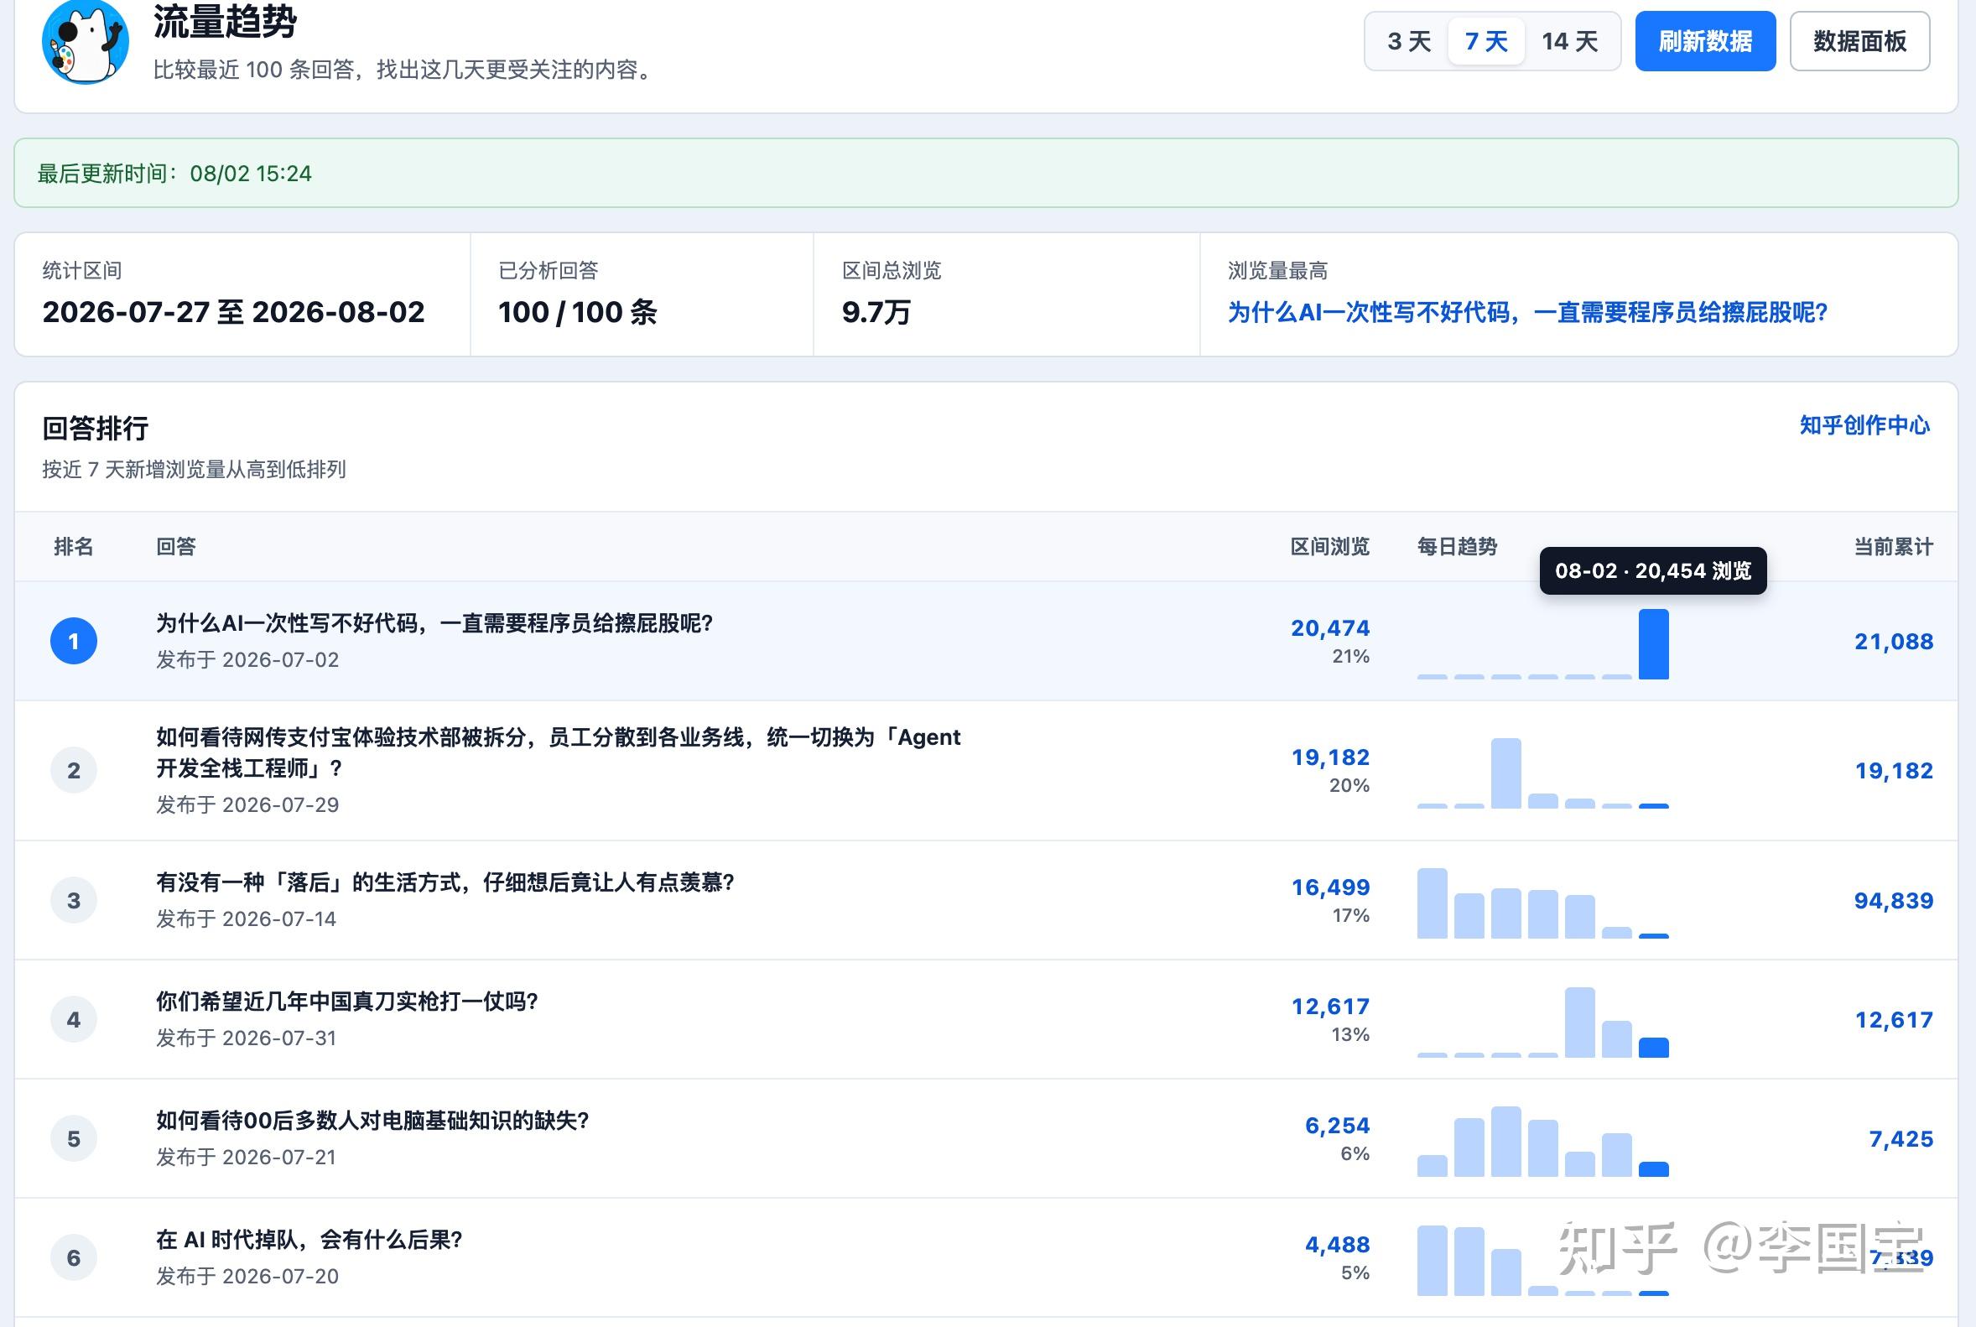Click the 刷新数据 button
The height and width of the screenshot is (1327, 1976).
(x=1705, y=41)
